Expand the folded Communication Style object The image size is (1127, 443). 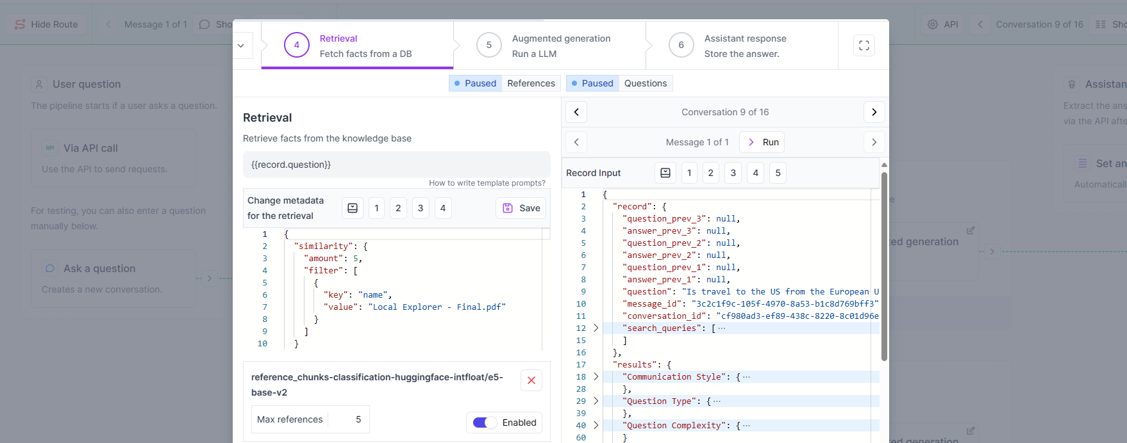point(596,376)
